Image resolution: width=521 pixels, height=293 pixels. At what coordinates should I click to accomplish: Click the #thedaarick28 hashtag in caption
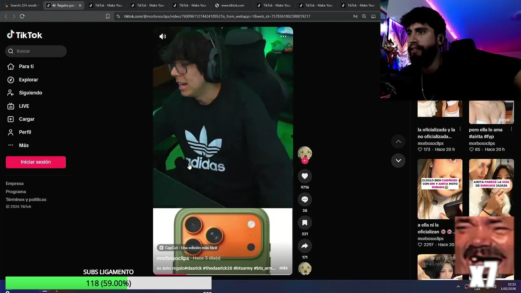click(217, 268)
